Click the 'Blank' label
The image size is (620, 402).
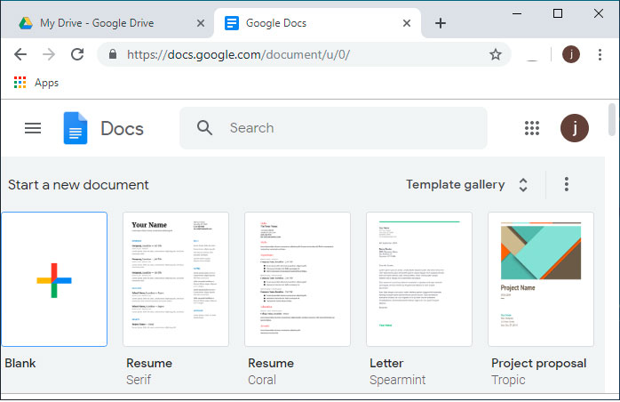(x=20, y=363)
